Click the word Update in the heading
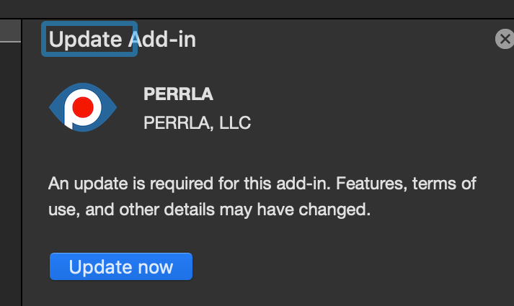 [86, 40]
